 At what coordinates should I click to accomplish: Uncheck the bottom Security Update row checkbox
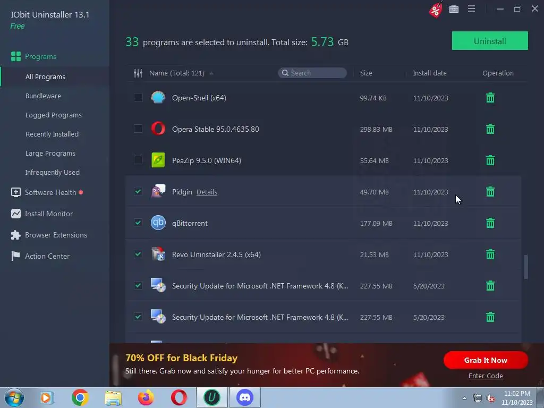click(138, 317)
